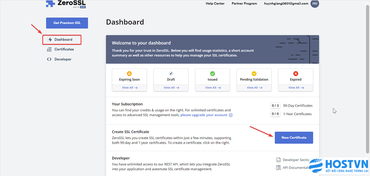Click the New Certificate button
This screenshot has width=370, height=176.
(294, 137)
